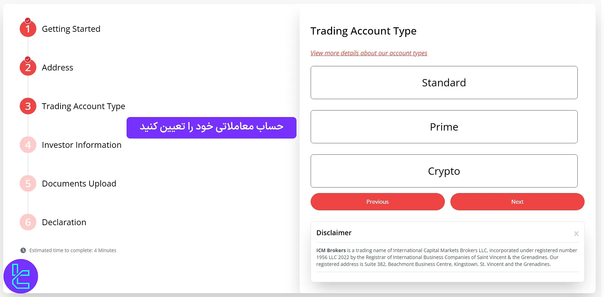Select the Documents Upload step indicator

[27, 183]
